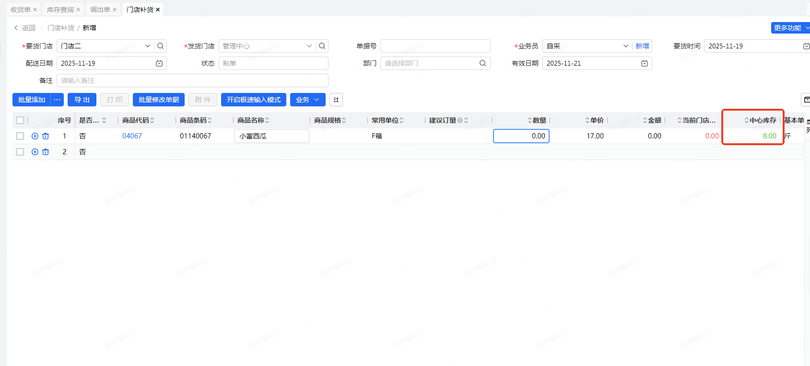
Task: Click the 配送日期 date field
Action: pos(112,63)
